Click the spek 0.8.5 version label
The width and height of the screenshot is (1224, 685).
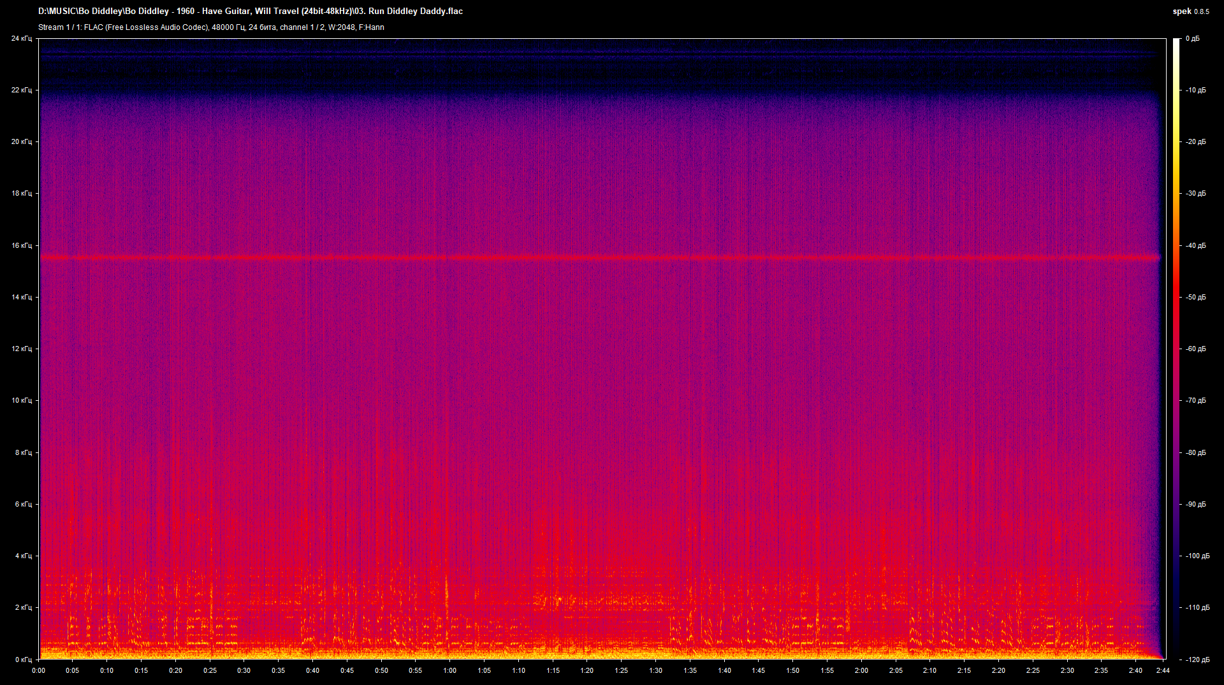click(1190, 11)
